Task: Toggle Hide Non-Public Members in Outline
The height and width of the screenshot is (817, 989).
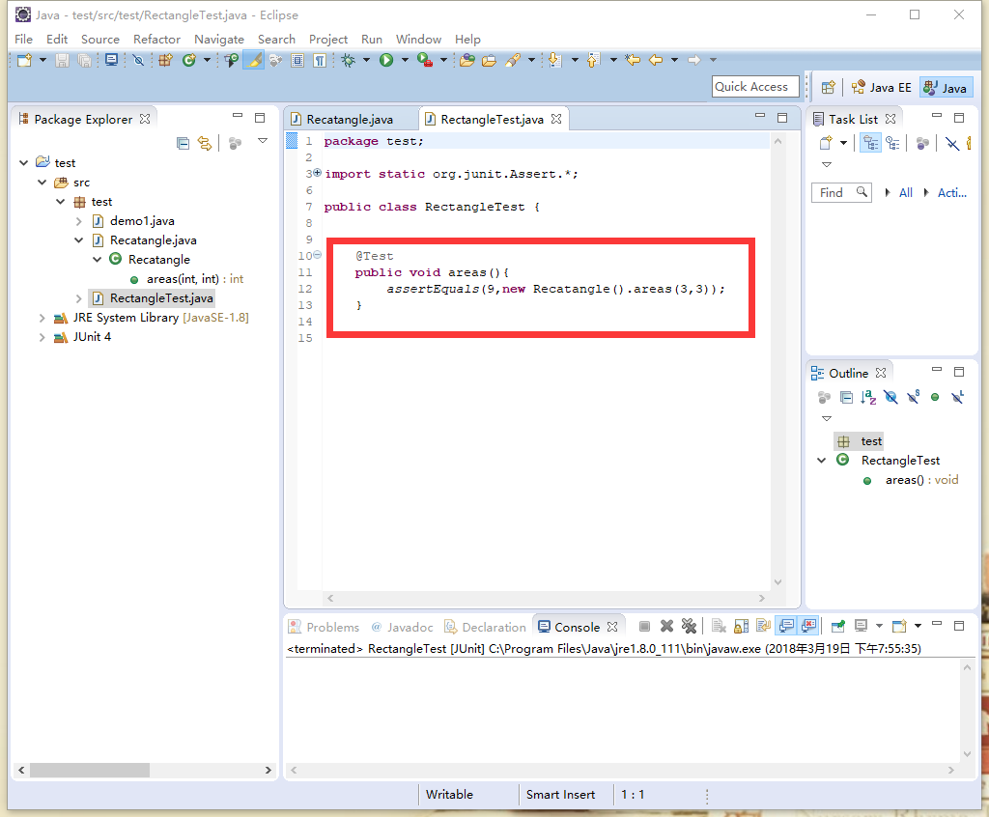Action: (x=935, y=398)
